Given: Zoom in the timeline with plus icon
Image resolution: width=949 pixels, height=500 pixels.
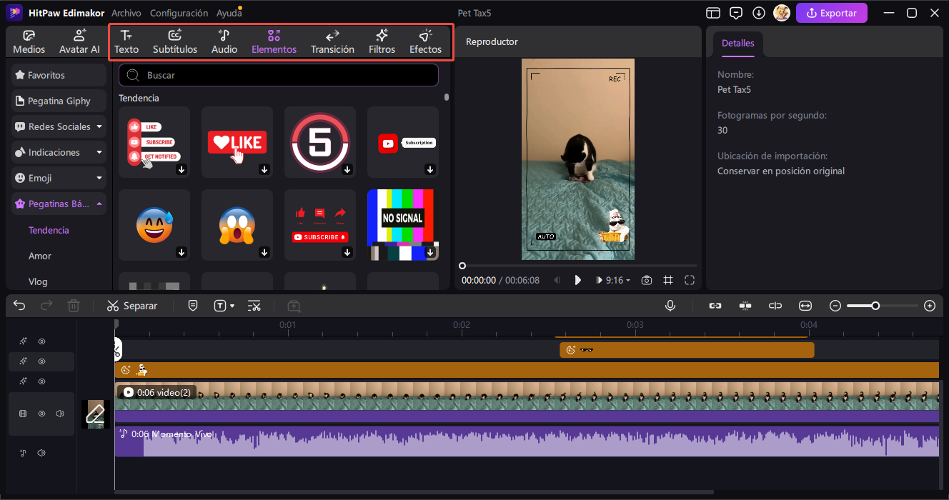Looking at the screenshot, I should (930, 306).
